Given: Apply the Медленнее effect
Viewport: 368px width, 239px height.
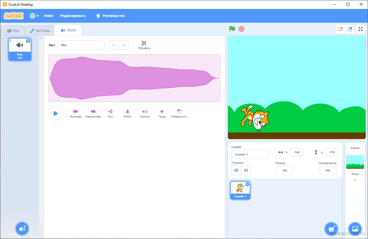Looking at the screenshot, I should point(93,113).
